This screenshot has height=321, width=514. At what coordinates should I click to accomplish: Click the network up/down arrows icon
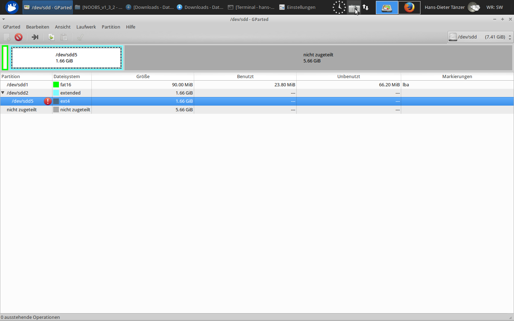[366, 7]
